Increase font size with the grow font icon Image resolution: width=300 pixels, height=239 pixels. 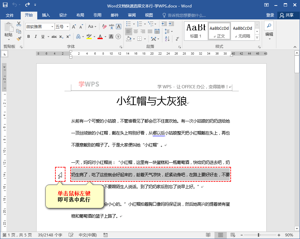74,27
